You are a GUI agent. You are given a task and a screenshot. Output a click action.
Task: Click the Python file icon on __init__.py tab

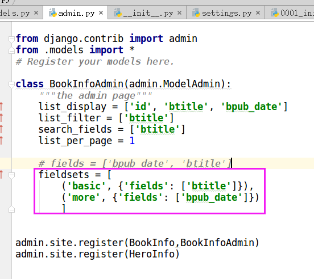coord(118,12)
